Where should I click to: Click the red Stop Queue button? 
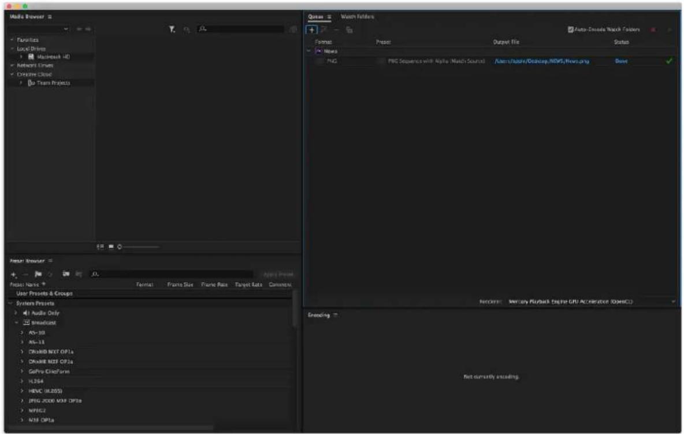click(653, 29)
